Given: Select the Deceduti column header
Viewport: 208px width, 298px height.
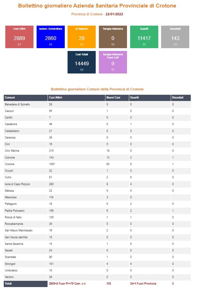Looking at the screenshot, I should 181,98.
